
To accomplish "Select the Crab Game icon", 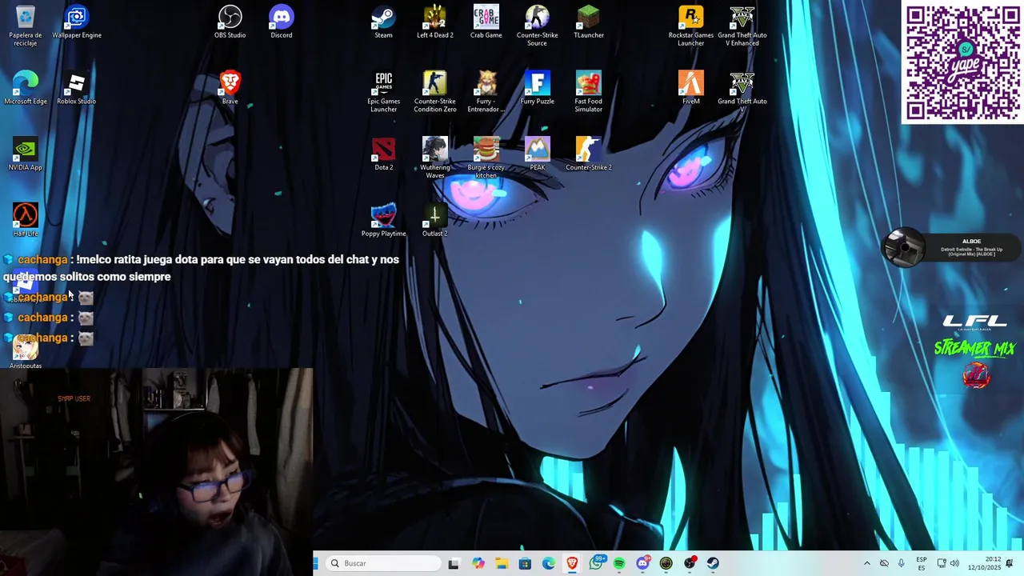I will click(x=486, y=22).
